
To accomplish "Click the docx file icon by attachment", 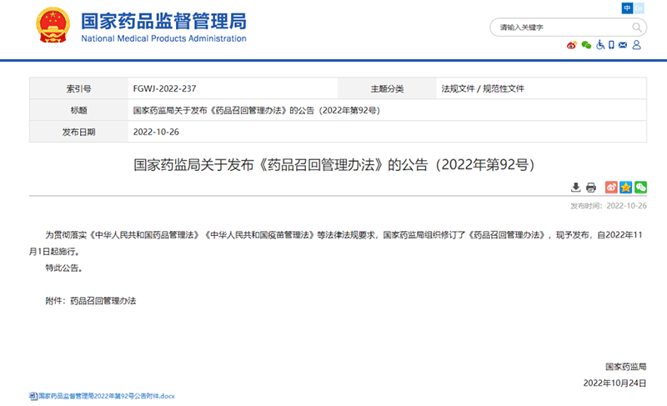I will tap(33, 395).
